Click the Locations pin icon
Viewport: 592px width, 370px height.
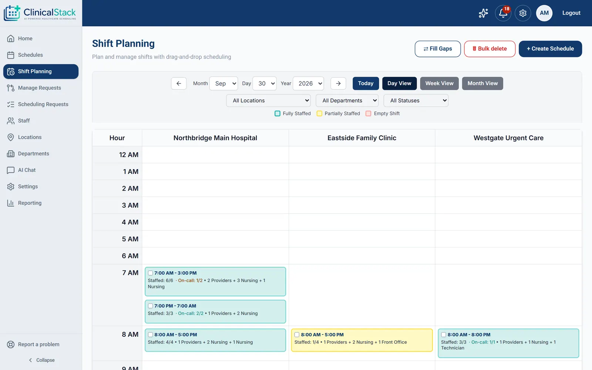(11, 137)
